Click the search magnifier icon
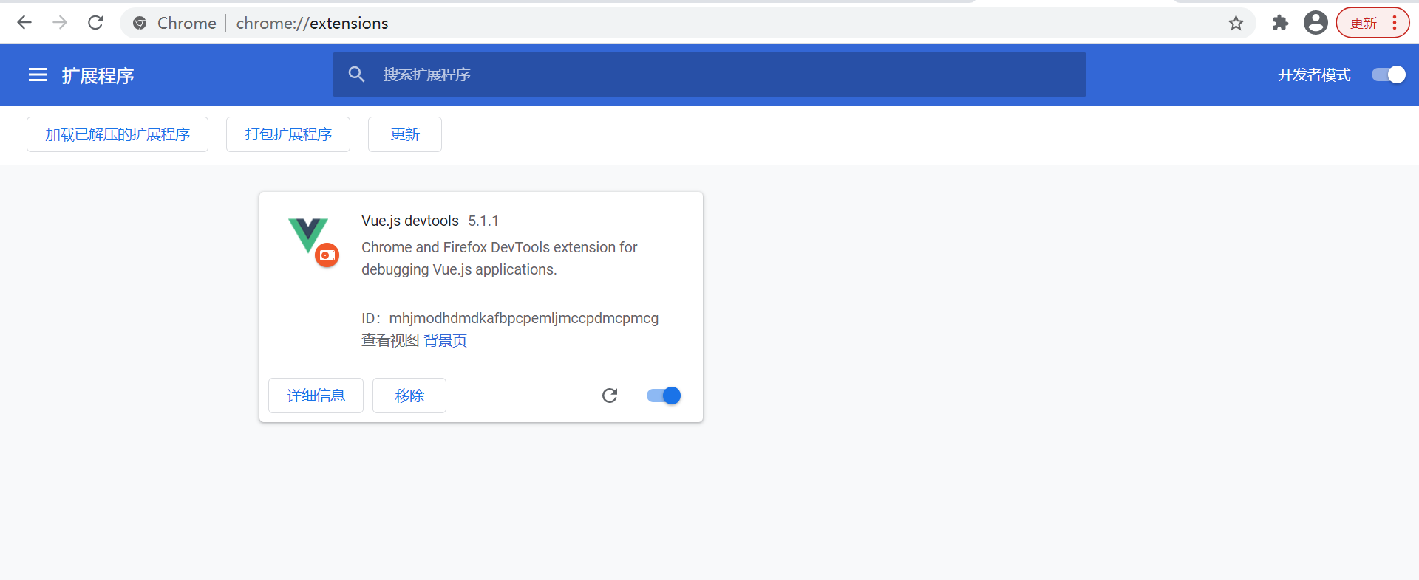This screenshot has width=1419, height=580. coord(356,75)
